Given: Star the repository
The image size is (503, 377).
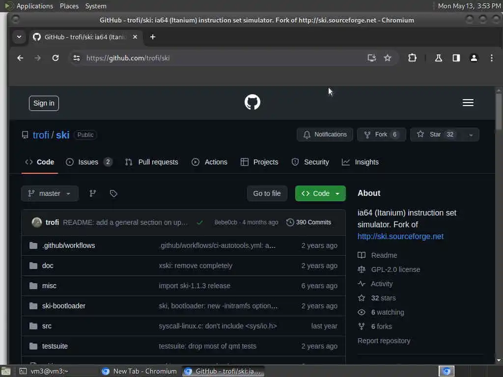Looking at the screenshot, I should click(436, 135).
